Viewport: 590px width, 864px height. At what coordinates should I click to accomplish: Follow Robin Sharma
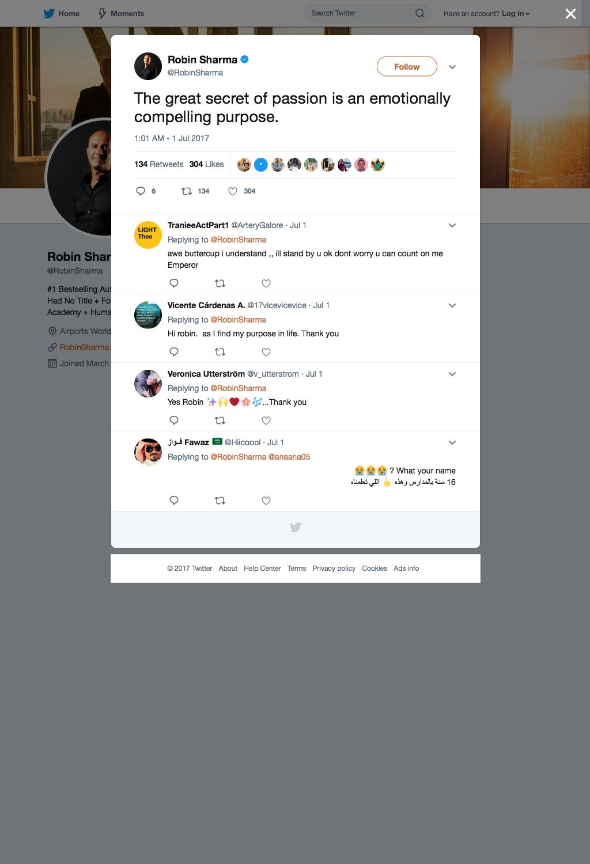tap(407, 67)
